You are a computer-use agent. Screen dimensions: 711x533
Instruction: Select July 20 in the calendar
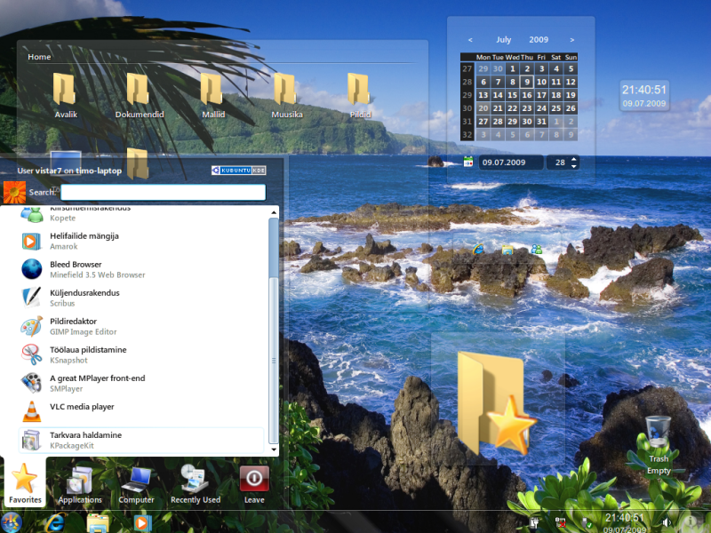coord(483,108)
